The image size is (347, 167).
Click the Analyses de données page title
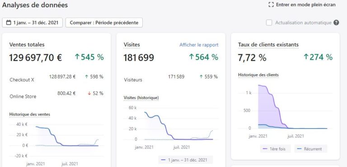tap(35, 5)
